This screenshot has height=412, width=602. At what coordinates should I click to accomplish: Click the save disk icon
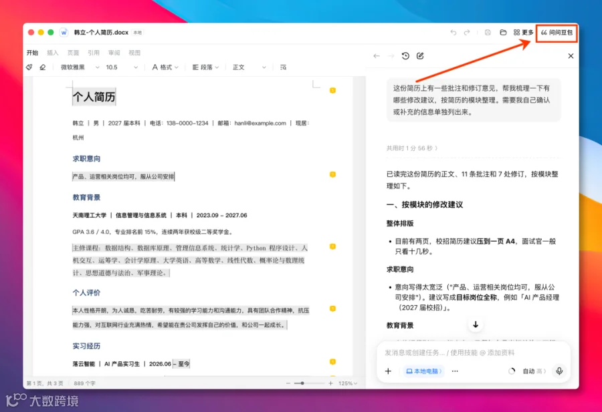(x=488, y=33)
